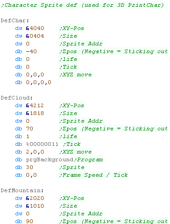Image resolution: width=170 pixels, height=224 pixels.
Task: Click the %00000011 tick value
Action: tap(42, 144)
